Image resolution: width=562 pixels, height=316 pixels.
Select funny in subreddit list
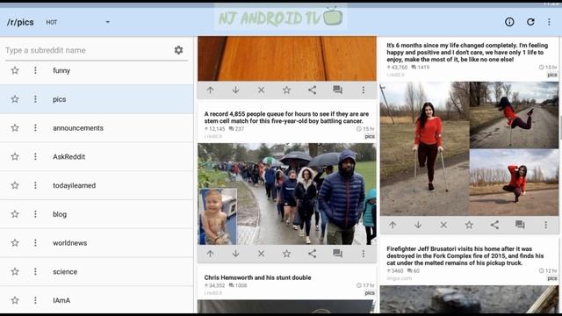[x=61, y=70]
